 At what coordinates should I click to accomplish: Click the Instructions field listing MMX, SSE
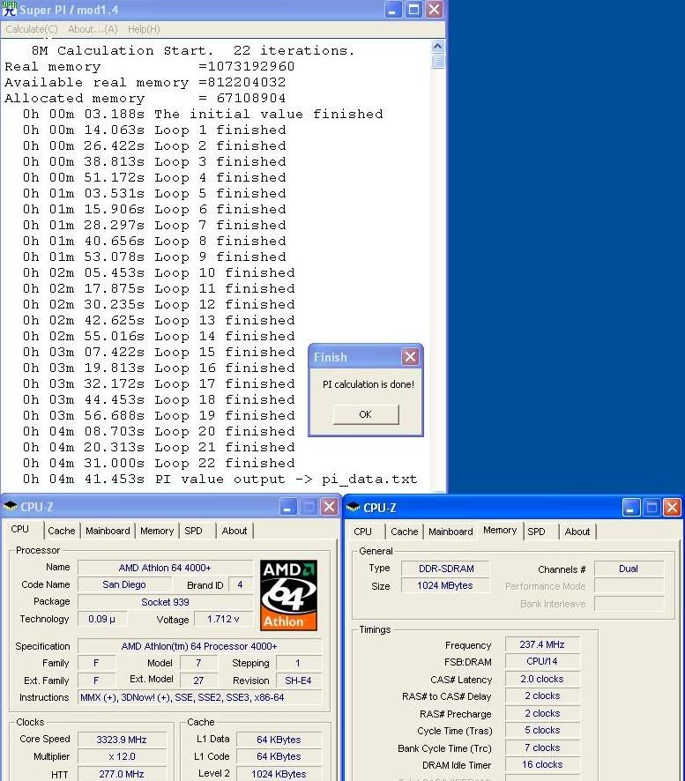click(200, 698)
